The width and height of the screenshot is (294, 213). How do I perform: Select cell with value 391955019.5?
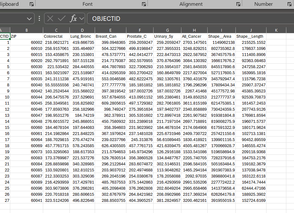pos(221,201)
